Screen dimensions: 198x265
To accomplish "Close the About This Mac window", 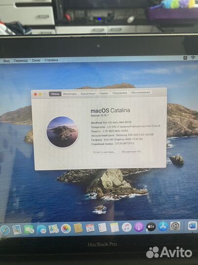I will pos(35,95).
